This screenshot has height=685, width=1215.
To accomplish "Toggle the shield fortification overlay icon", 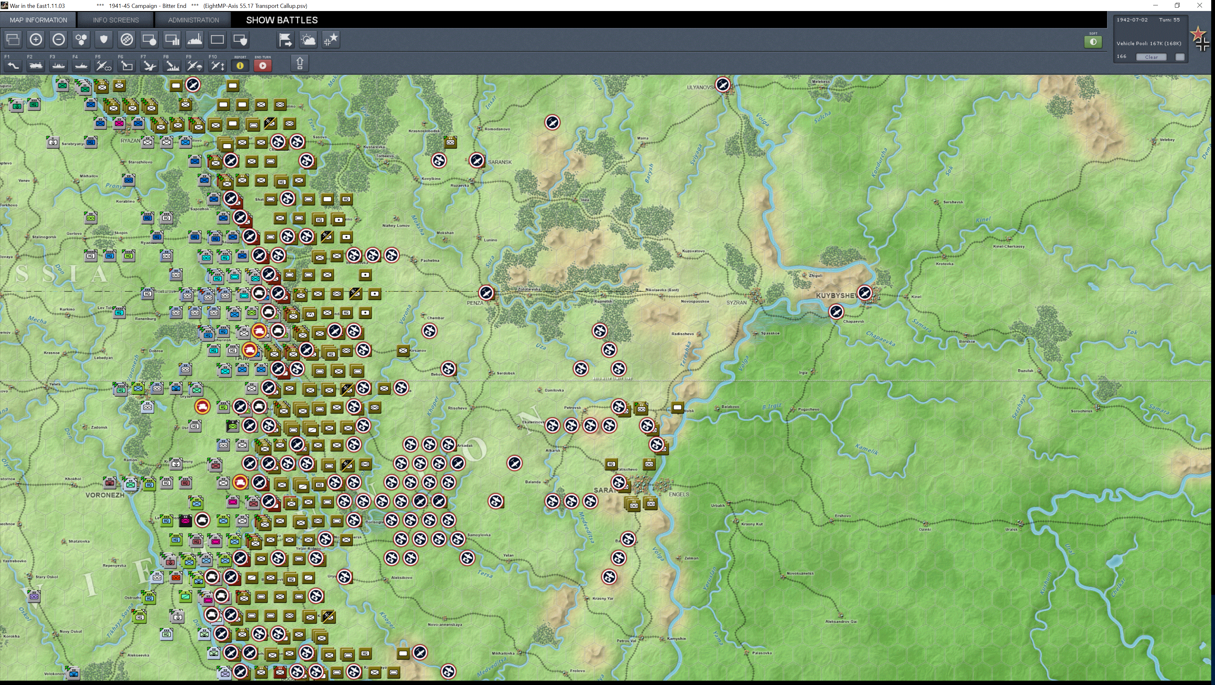I will coord(104,40).
